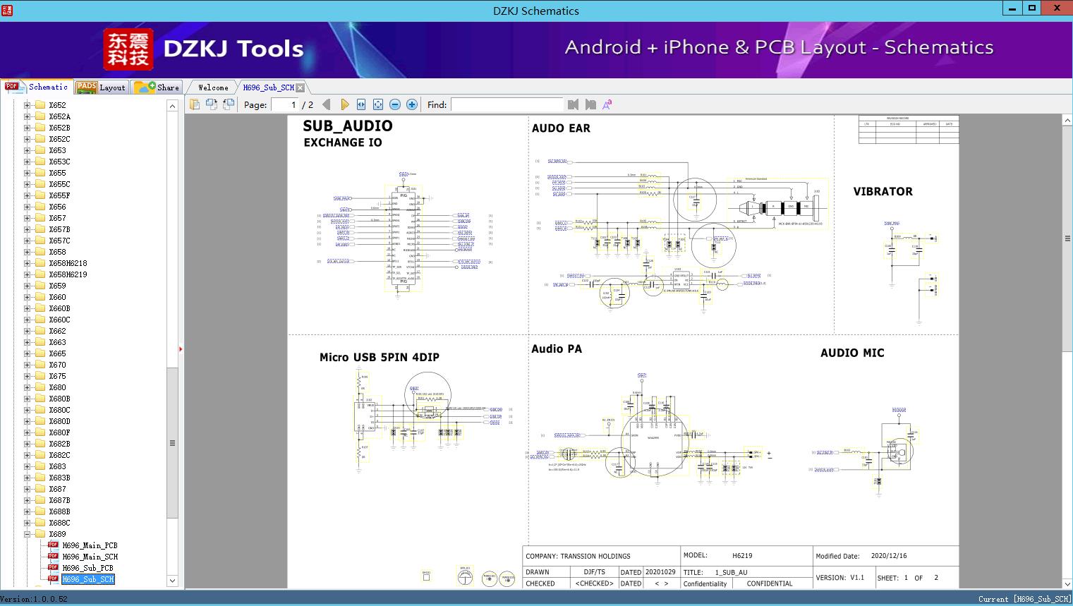Screen dimensions: 1073x606
Task: Expand the X682C tree node
Action: click(28, 455)
